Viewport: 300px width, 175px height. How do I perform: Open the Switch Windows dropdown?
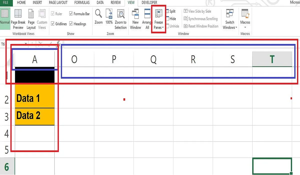click(x=230, y=19)
